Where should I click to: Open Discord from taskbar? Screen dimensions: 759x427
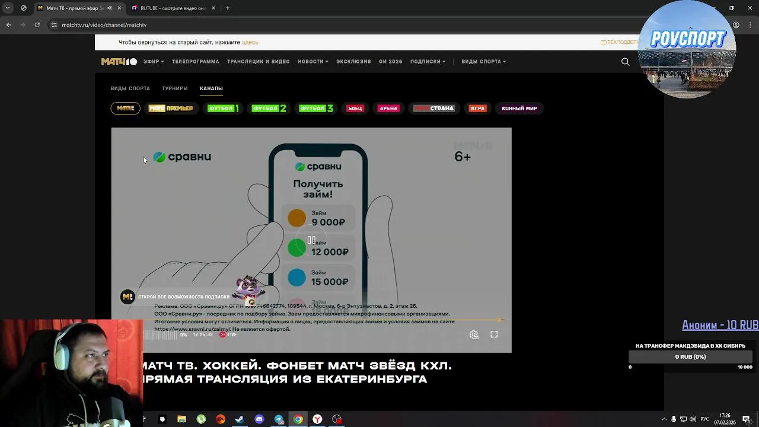pos(259,419)
